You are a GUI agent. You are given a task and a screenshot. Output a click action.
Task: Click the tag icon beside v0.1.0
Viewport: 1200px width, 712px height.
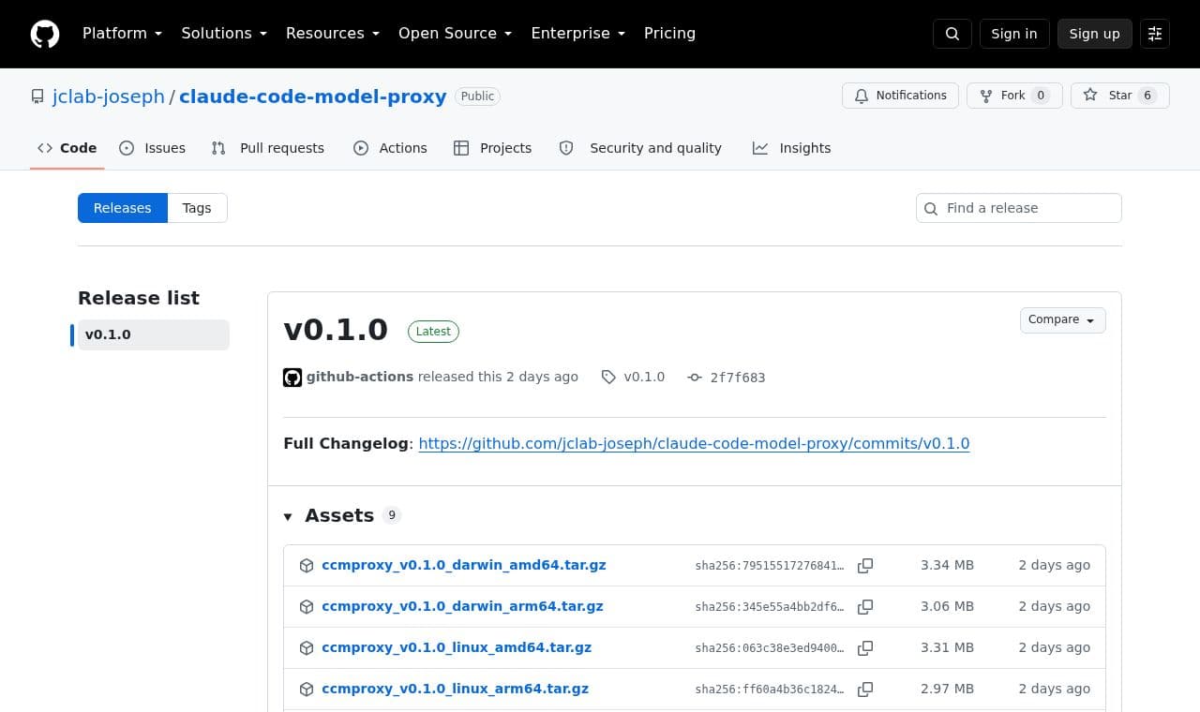point(608,377)
